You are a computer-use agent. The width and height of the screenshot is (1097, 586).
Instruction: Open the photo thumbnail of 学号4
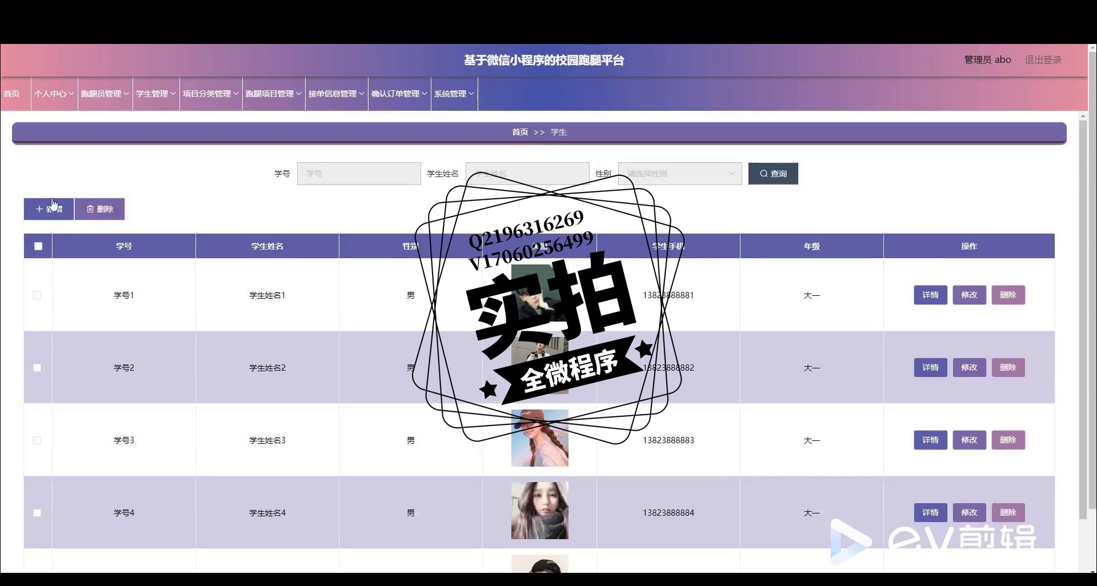[540, 511]
